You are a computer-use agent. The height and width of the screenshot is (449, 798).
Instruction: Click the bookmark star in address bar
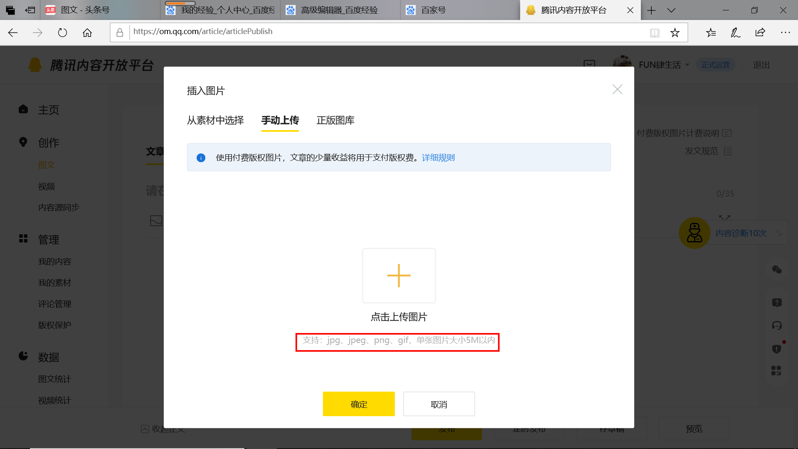pyautogui.click(x=675, y=32)
